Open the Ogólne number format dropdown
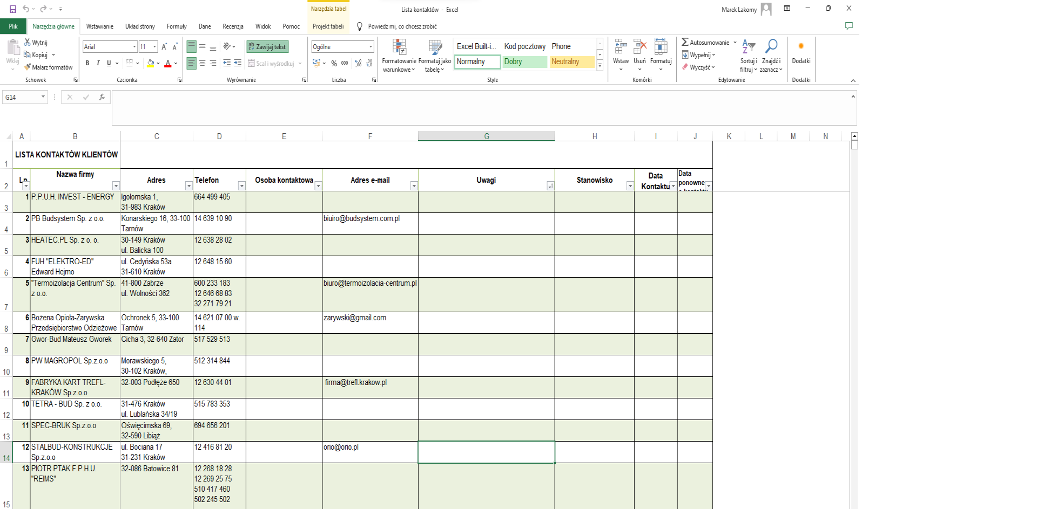The height and width of the screenshot is (509, 1037). [x=371, y=47]
